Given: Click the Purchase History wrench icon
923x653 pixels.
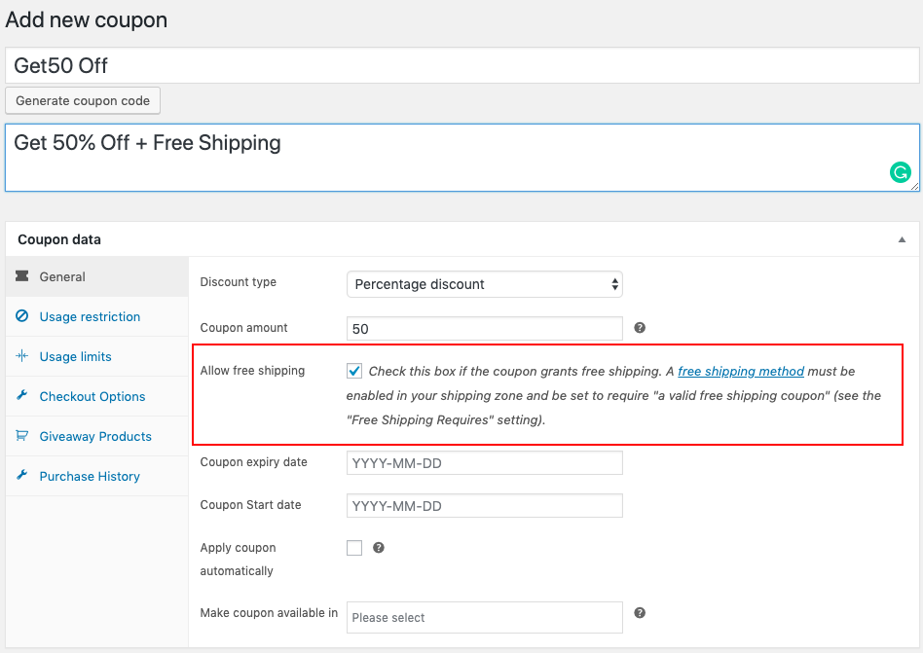Looking at the screenshot, I should click(21, 476).
